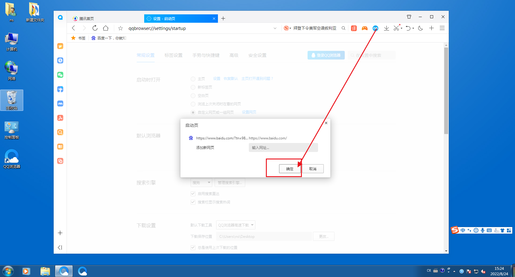Viewport: 515px width, 277px height.
Task: Open the WeChat icon in sidebar
Action: click(x=60, y=75)
